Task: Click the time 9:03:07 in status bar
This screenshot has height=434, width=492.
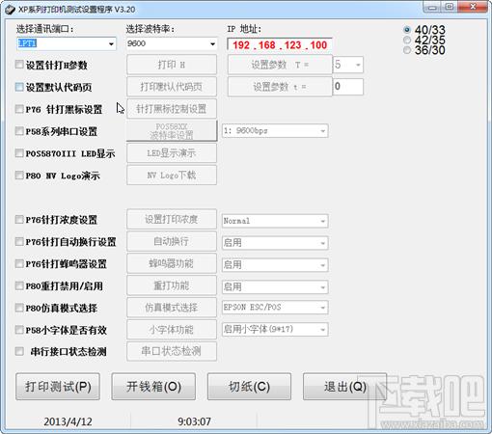Action: point(194,421)
